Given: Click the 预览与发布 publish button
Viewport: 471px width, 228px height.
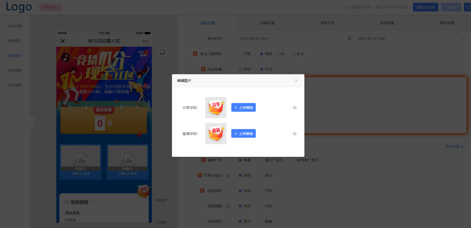Looking at the screenshot, I should tap(425, 7).
